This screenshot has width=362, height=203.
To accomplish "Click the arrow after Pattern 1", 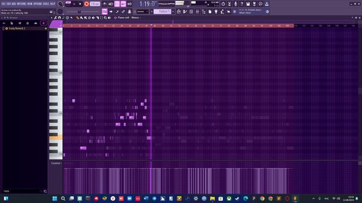I will pos(173,11).
